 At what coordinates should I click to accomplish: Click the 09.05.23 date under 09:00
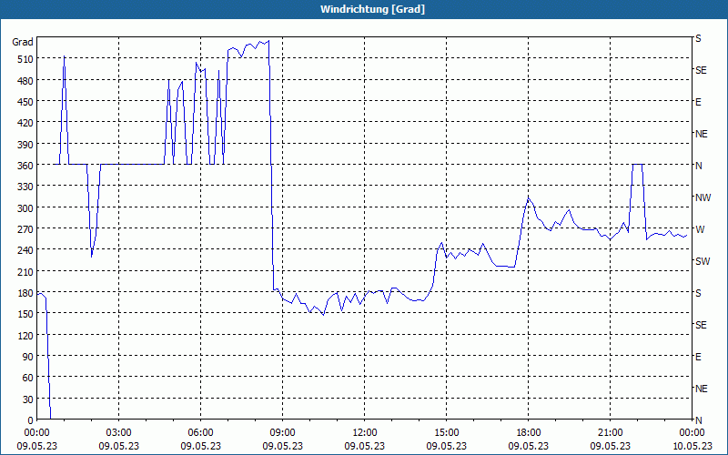[x=282, y=446]
